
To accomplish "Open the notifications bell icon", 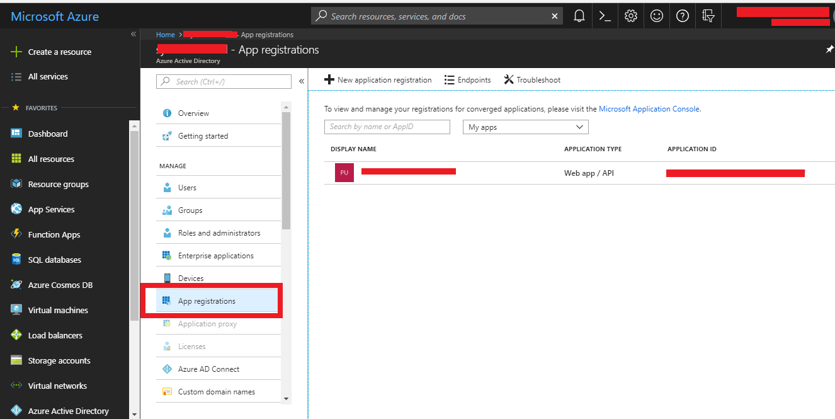I will (579, 16).
